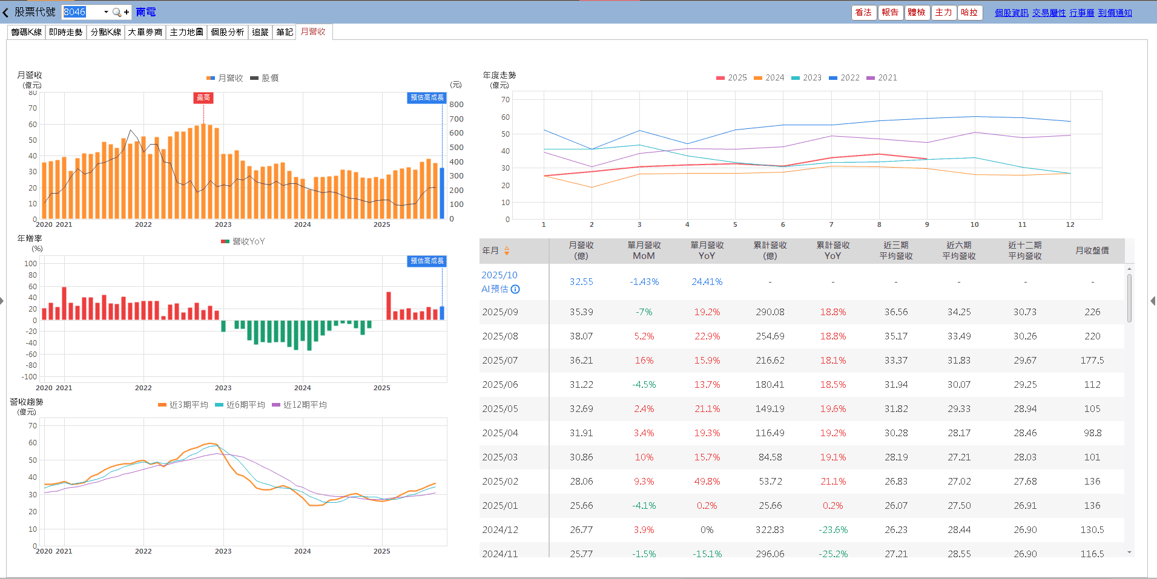Screen dimensions: 1157x579
Task: Toggle the 2022 series in 年度走勢 legend
Action: click(844, 77)
